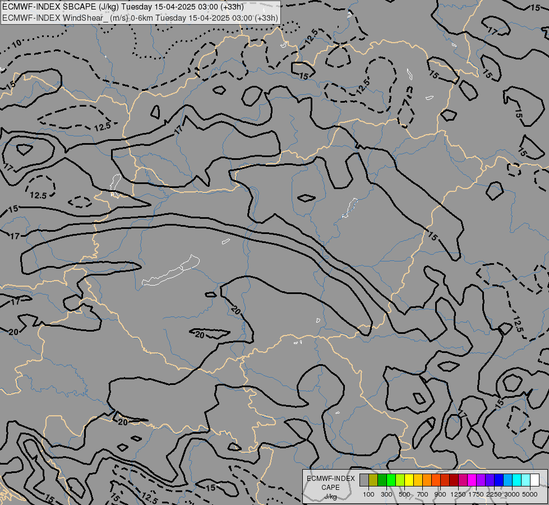Pick the olive swatch in the CAPE legend
This screenshot has width=549, height=505.
pos(373,480)
